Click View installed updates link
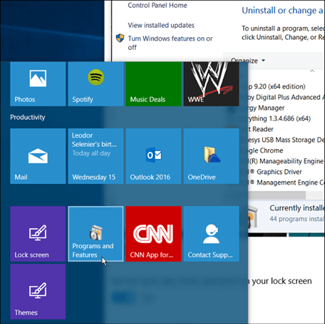This screenshot has width=325, height=324. coord(161,25)
